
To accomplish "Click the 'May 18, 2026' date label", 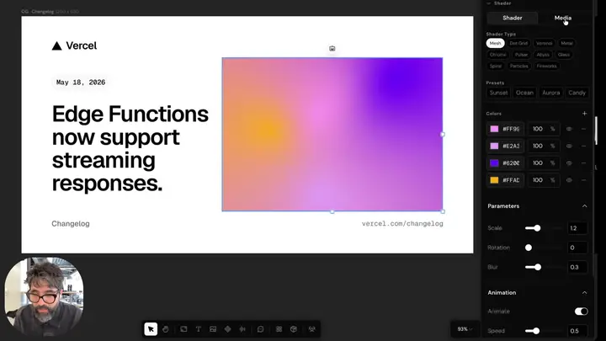I will coord(81,83).
